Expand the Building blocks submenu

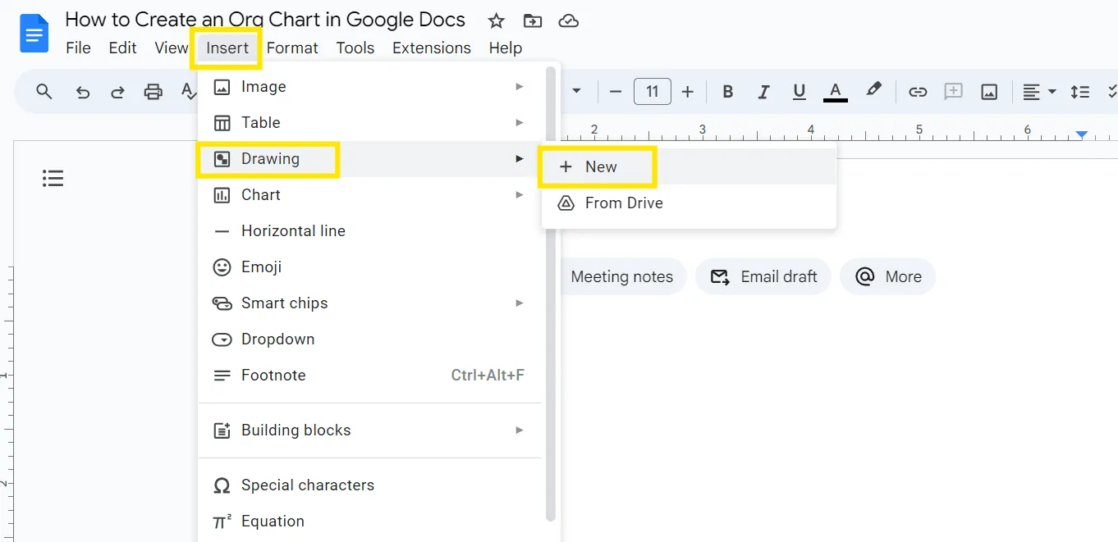click(x=370, y=430)
